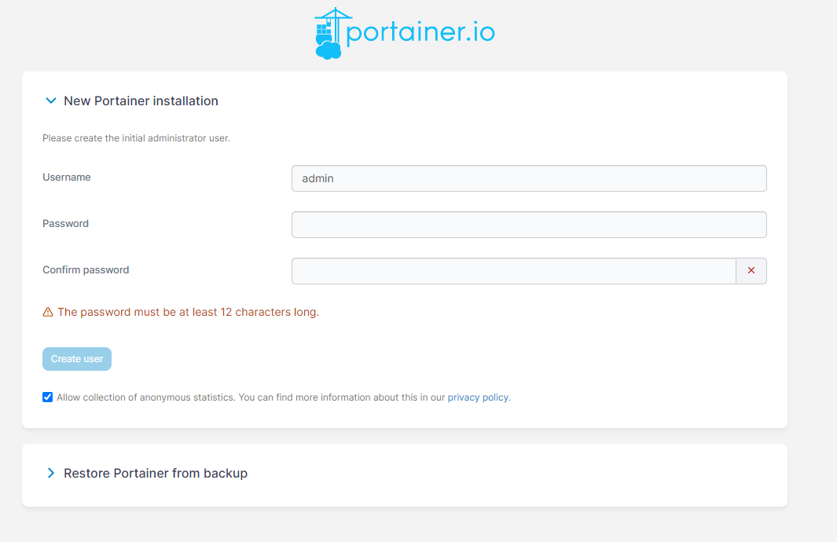Image resolution: width=837 pixels, height=542 pixels.
Task: Open the privacy policy link
Action: (478, 397)
